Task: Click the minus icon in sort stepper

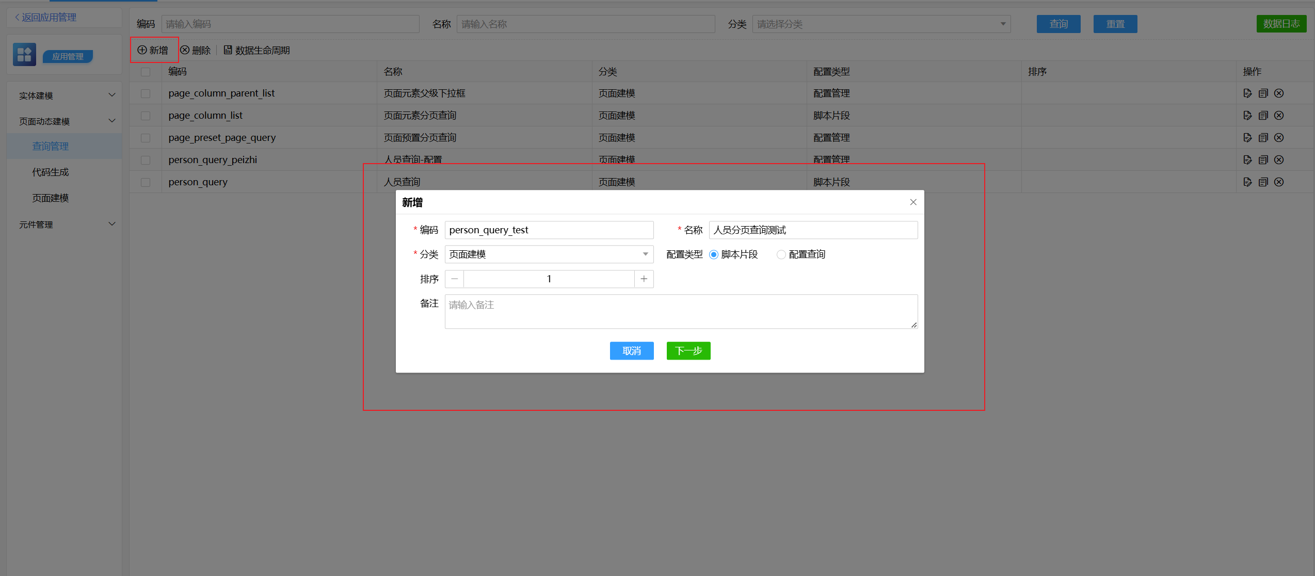Action: [454, 279]
